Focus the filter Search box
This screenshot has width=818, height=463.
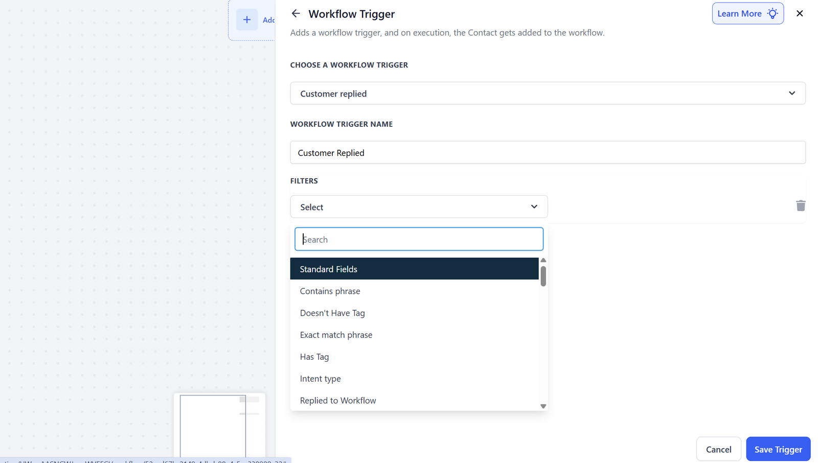point(419,239)
